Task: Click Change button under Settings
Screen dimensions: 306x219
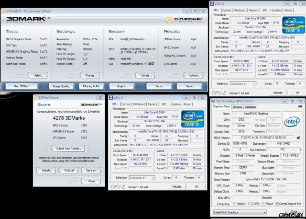Action: click(90, 76)
